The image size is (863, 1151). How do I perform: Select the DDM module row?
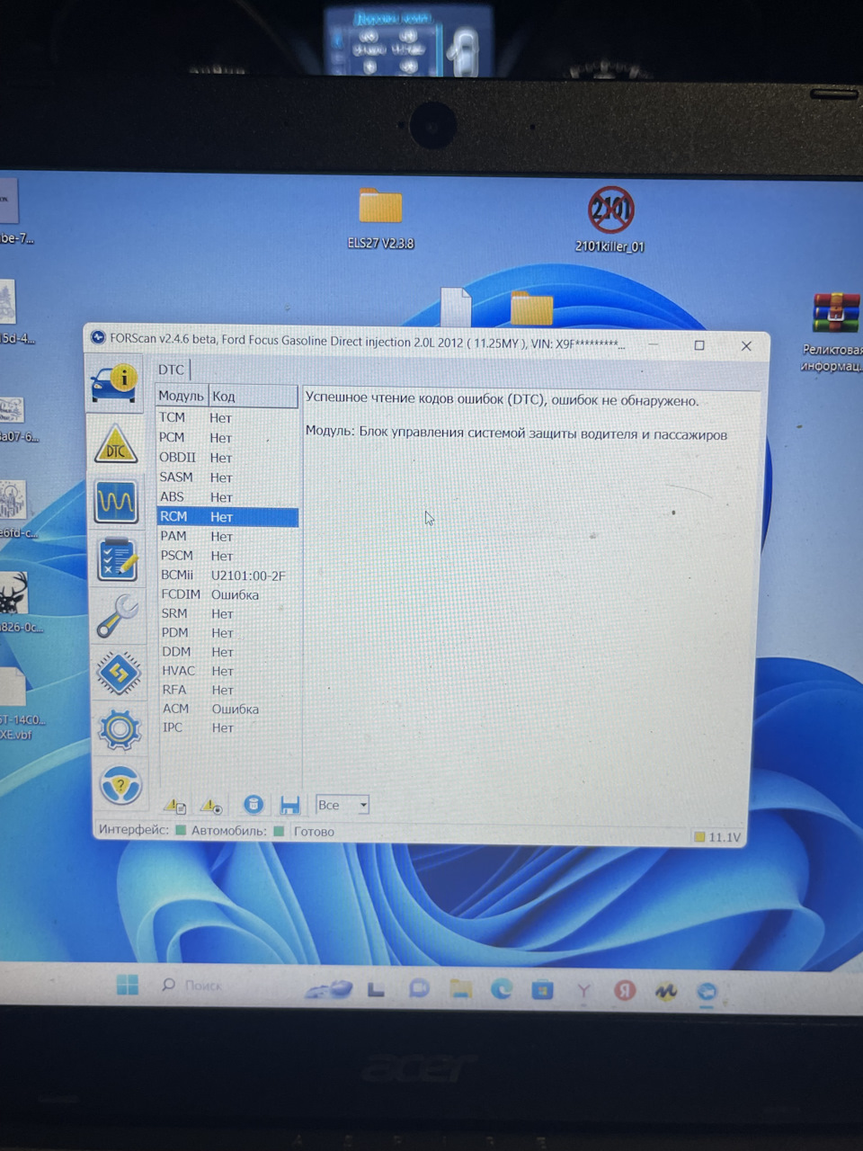pyautogui.click(x=227, y=652)
